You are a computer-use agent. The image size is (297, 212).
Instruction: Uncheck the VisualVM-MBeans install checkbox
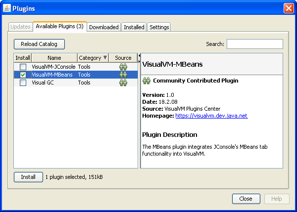23,75
